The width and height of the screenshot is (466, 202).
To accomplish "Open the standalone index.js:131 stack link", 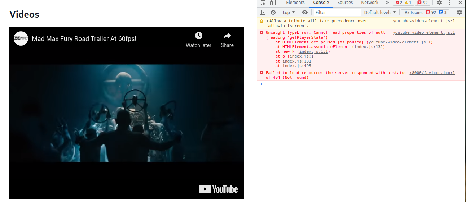I will click(x=297, y=61).
